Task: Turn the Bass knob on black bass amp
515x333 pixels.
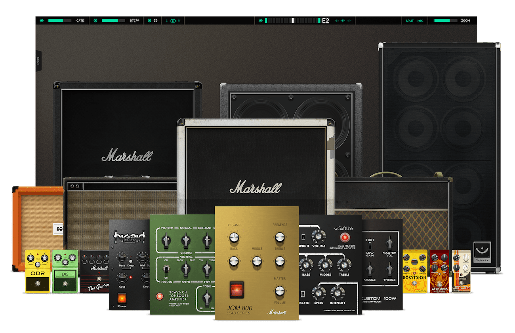Action: pyautogui.click(x=122, y=257)
